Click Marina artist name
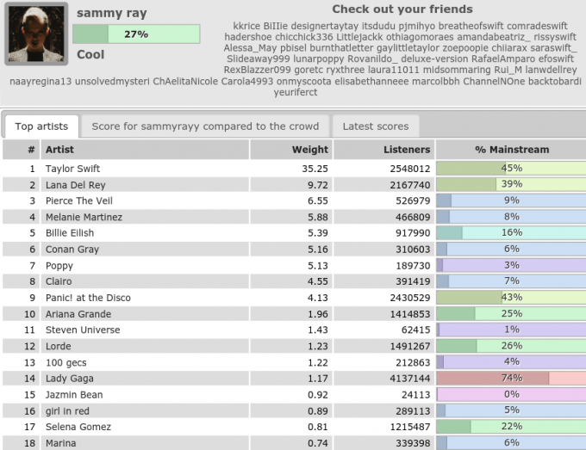 tap(60, 443)
